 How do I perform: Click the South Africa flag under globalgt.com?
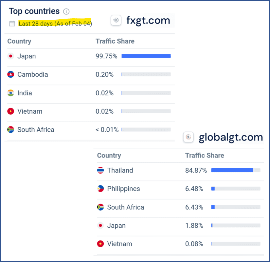(100, 207)
